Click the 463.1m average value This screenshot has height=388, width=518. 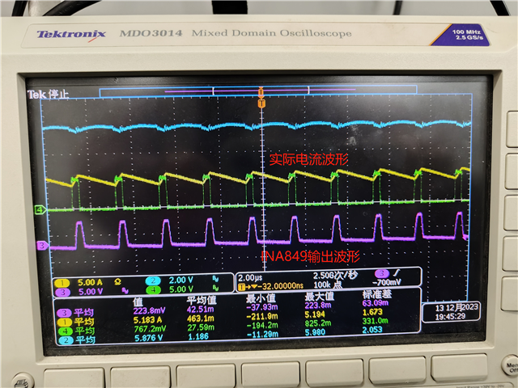pyautogui.click(x=201, y=318)
